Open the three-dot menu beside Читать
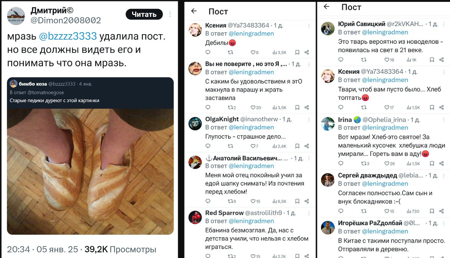 170,14
